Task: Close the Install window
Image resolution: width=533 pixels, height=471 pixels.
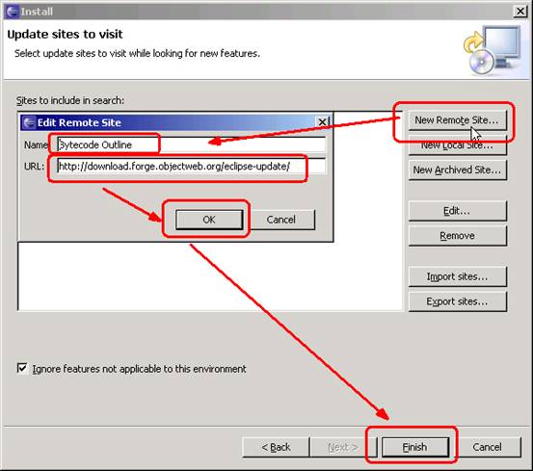Action: (x=520, y=12)
